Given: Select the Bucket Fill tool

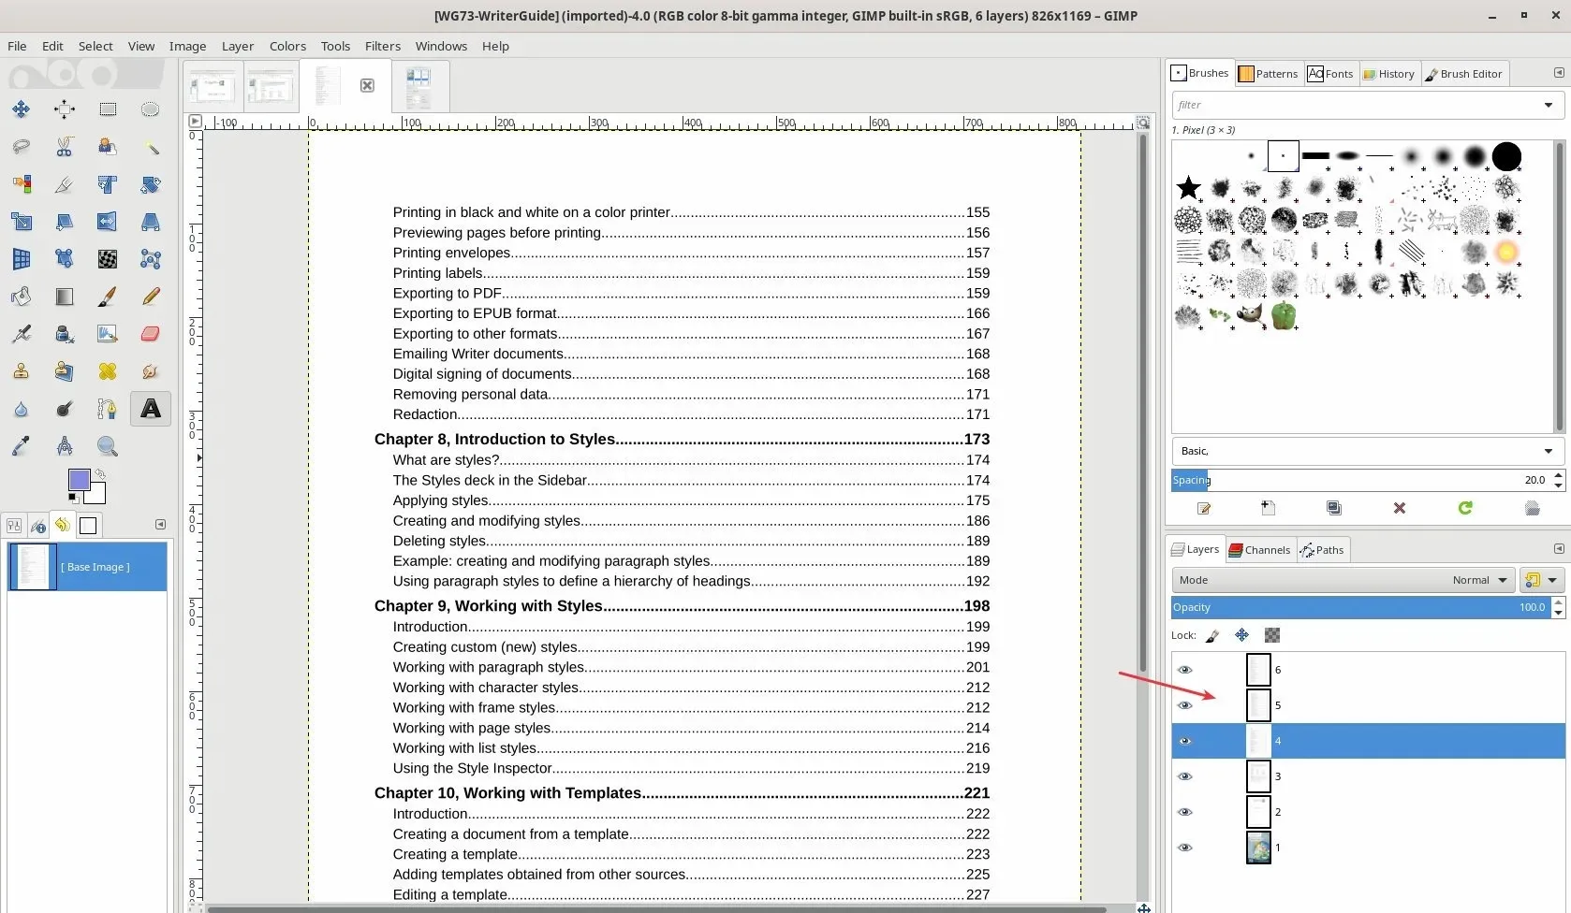Looking at the screenshot, I should 22,296.
